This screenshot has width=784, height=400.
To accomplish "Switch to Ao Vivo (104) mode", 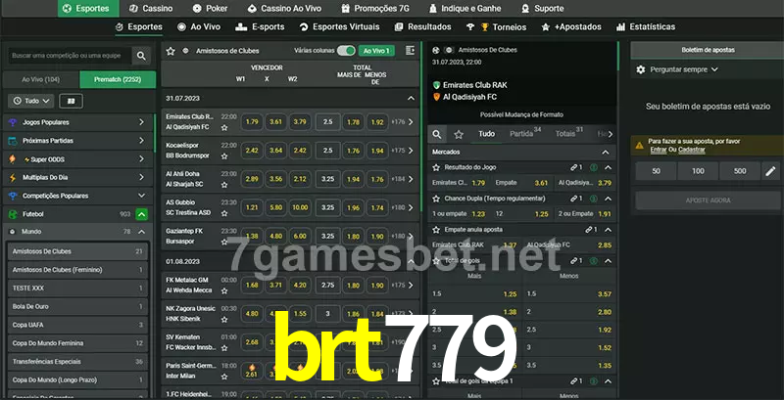I will 39,79.
